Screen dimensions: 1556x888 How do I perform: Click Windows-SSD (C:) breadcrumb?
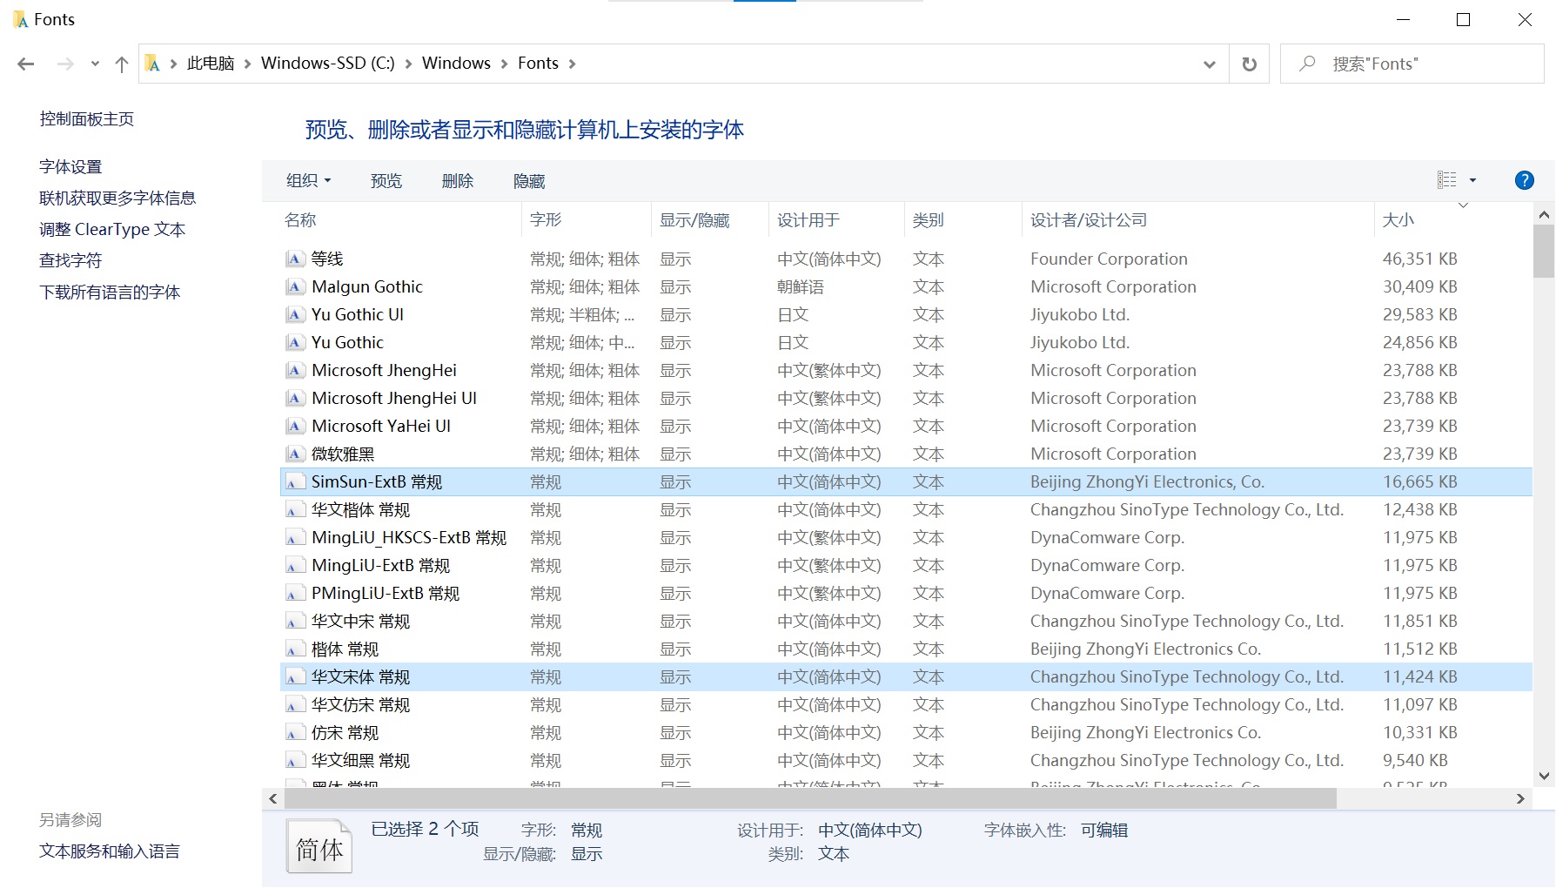point(328,64)
